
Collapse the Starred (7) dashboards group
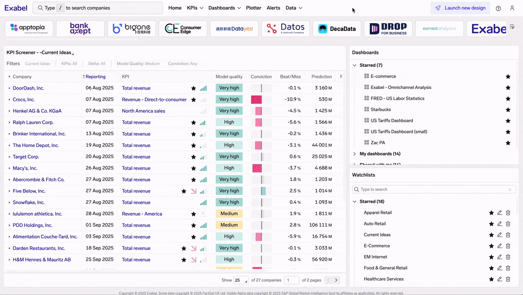[x=354, y=65]
